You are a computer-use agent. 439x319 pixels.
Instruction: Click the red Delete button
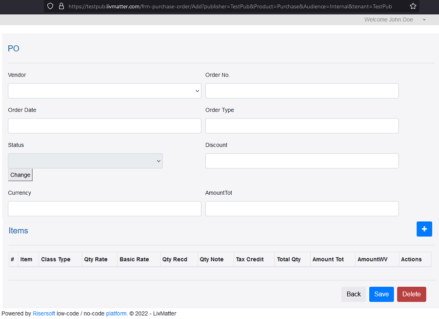(x=411, y=294)
